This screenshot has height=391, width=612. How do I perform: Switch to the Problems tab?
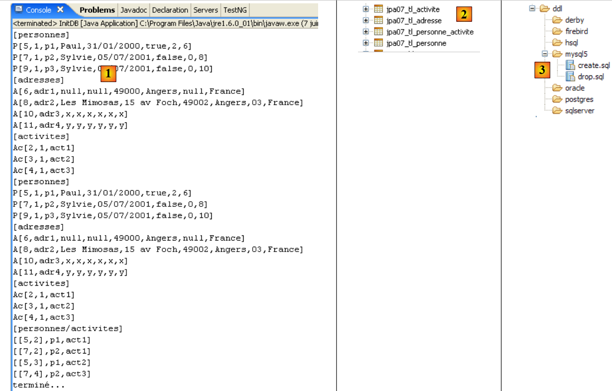[97, 10]
